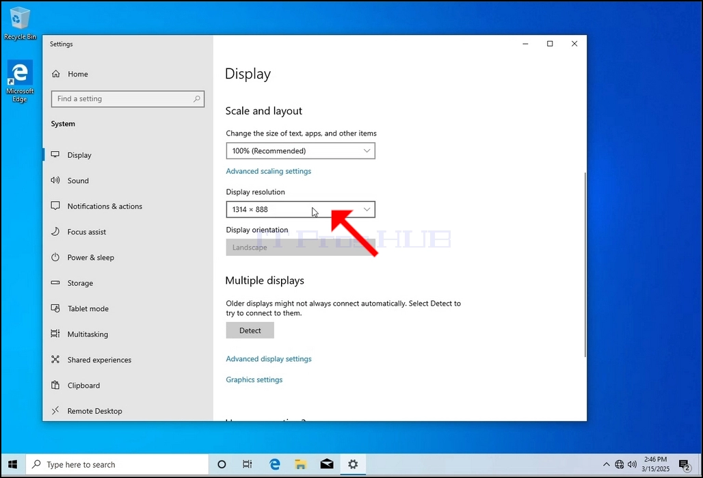Image resolution: width=703 pixels, height=478 pixels.
Task: Click the Home icon in Settings sidebar
Action: pyautogui.click(x=55, y=74)
